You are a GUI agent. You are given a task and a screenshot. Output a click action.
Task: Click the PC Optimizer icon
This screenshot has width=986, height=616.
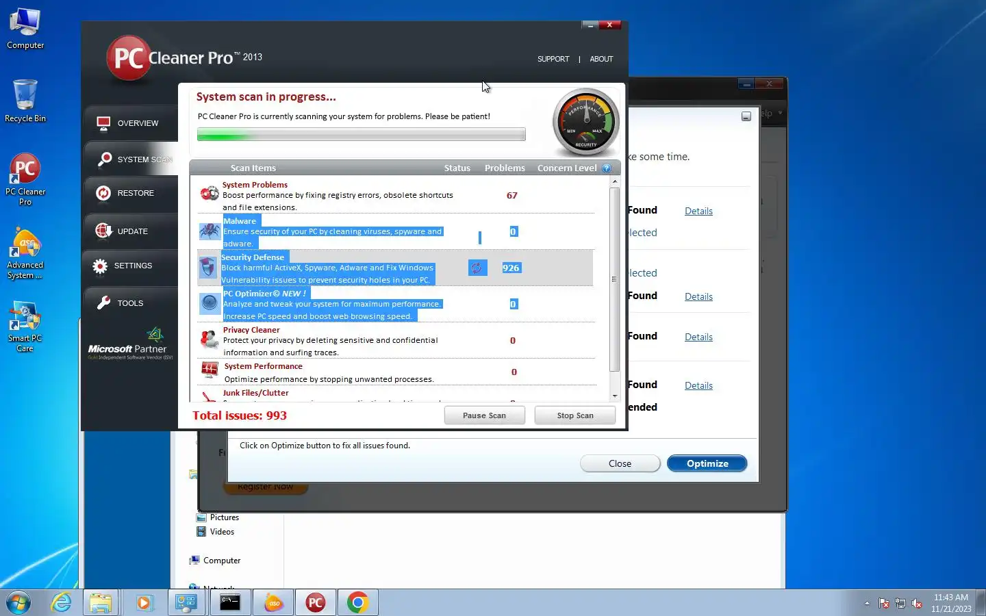[209, 303]
